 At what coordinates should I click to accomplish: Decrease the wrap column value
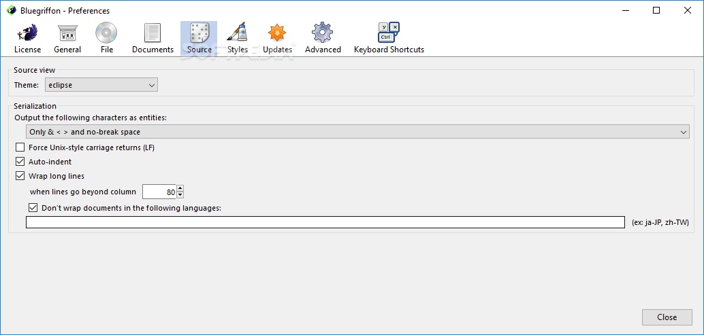tap(180, 195)
